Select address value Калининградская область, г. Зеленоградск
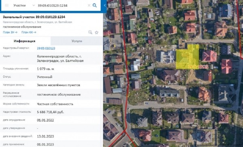Screen dimensions: 243x147 (x=60, y=59)
